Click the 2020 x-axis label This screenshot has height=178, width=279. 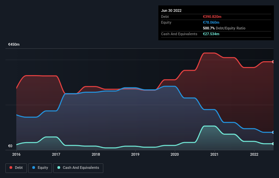point(175,154)
